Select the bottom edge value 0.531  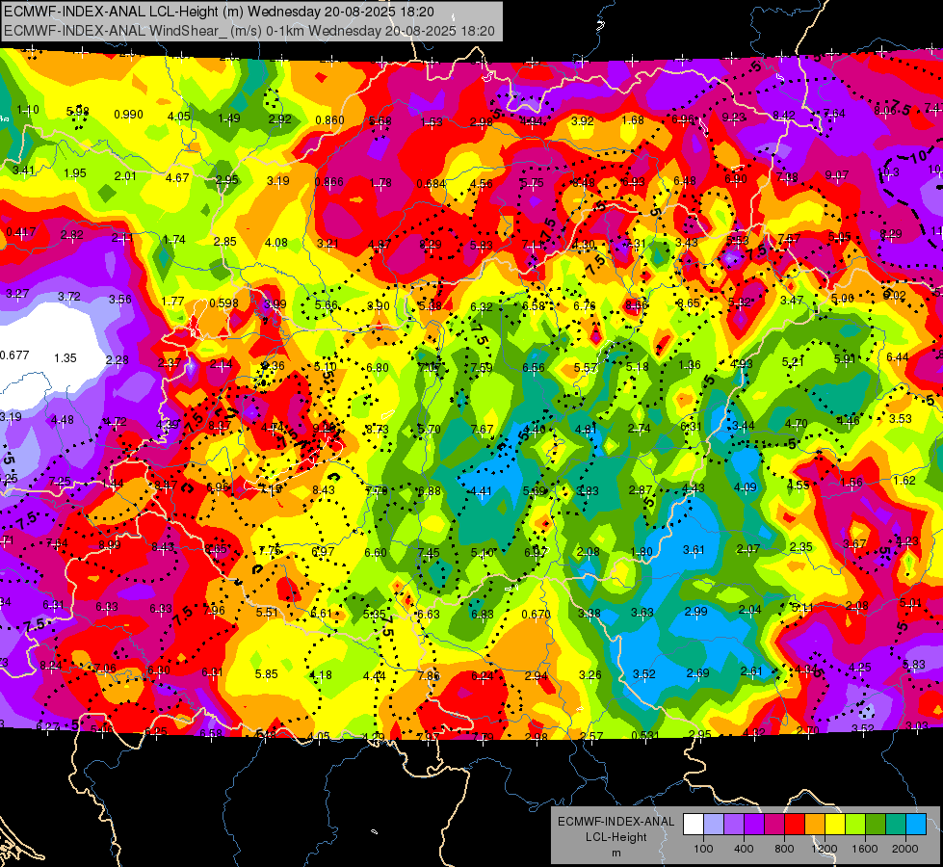pos(645,735)
